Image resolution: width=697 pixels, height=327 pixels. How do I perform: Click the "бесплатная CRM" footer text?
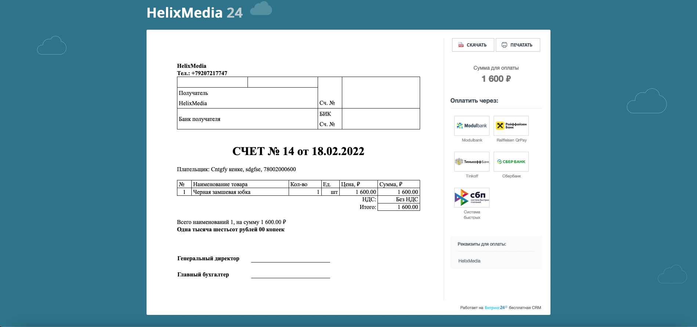pyautogui.click(x=525, y=308)
